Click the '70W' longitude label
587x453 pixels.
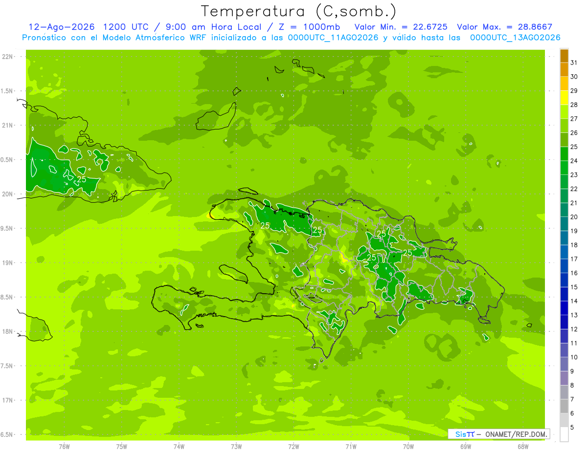coord(408,447)
